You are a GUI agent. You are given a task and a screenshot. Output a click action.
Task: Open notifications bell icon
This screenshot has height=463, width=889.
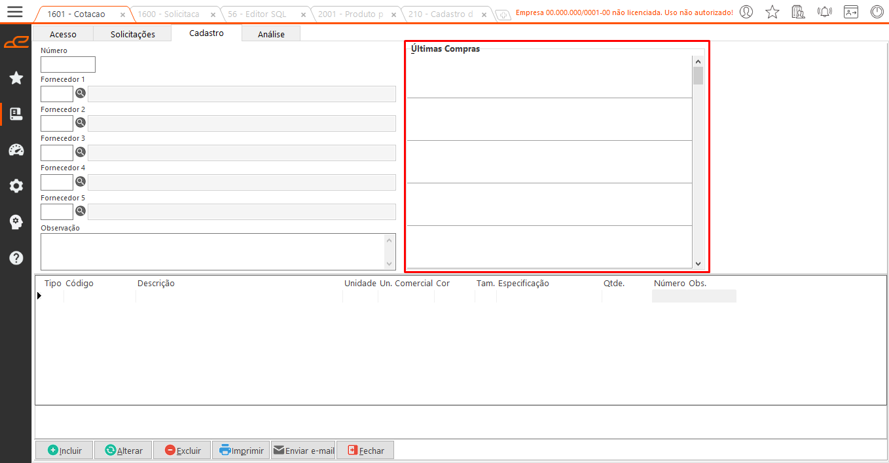coord(824,11)
